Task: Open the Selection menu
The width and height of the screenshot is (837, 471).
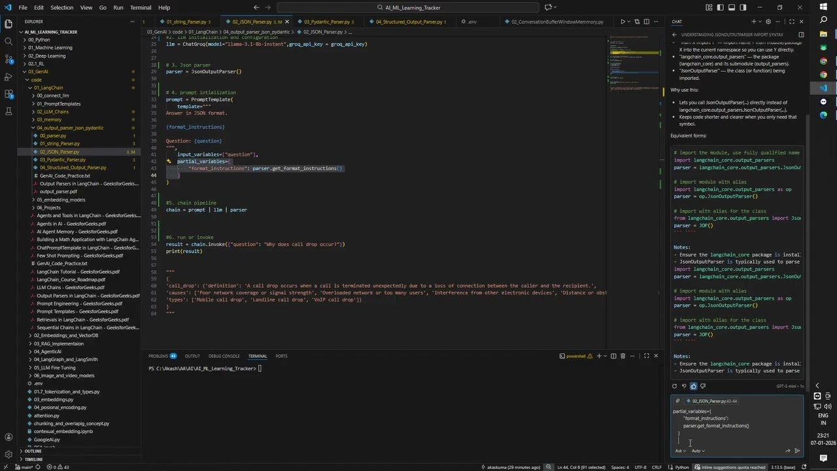Action: [61, 8]
